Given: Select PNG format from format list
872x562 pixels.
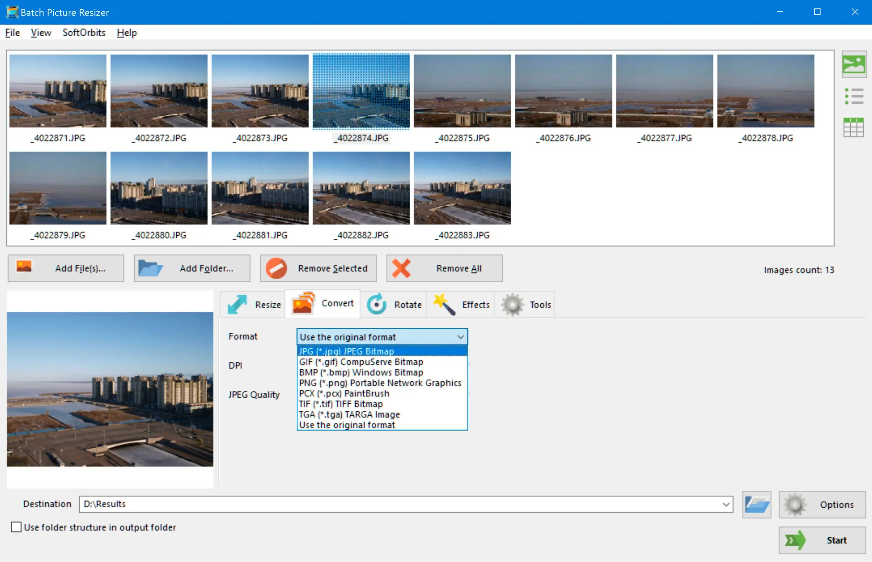Looking at the screenshot, I should [x=380, y=383].
